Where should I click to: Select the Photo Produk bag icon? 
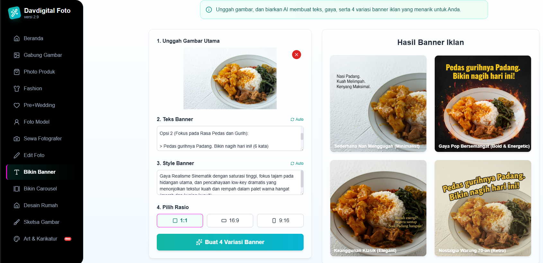click(17, 72)
